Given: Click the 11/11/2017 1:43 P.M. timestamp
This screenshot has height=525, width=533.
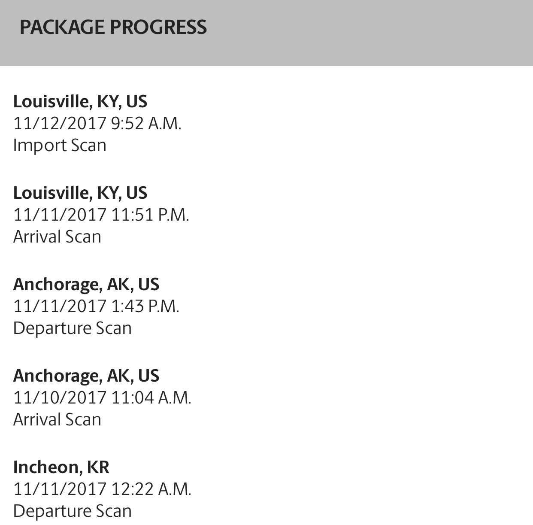Looking at the screenshot, I should [96, 306].
